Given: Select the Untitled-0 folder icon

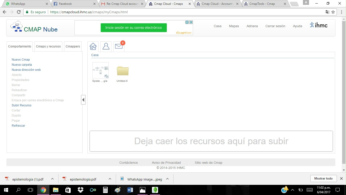Looking at the screenshot, I should [x=123, y=71].
